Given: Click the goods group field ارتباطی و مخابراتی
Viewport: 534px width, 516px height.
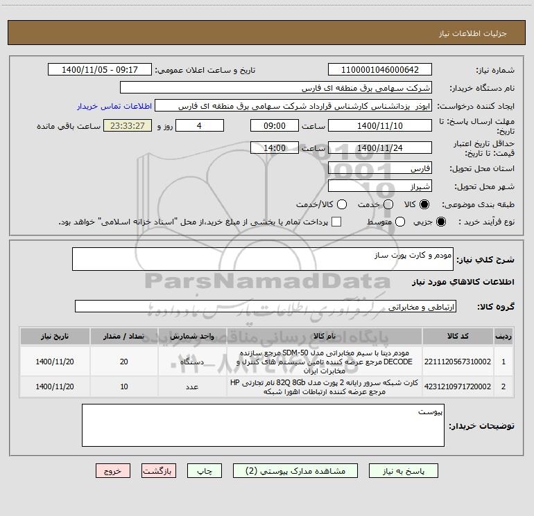Looking at the screenshot, I should tap(266, 306).
